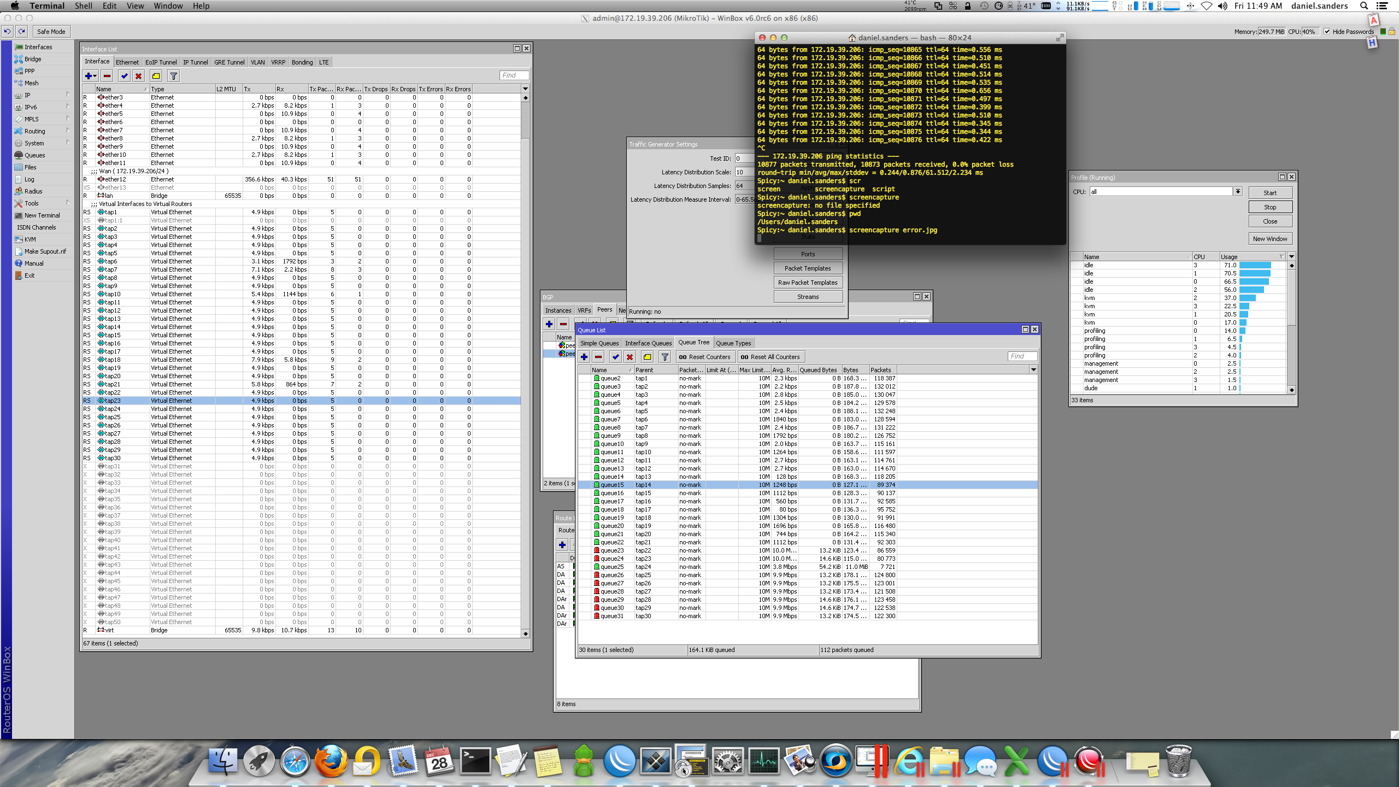Screen dimensions: 1399x787
Task: Click Start in the Profile window
Action: pos(1270,193)
